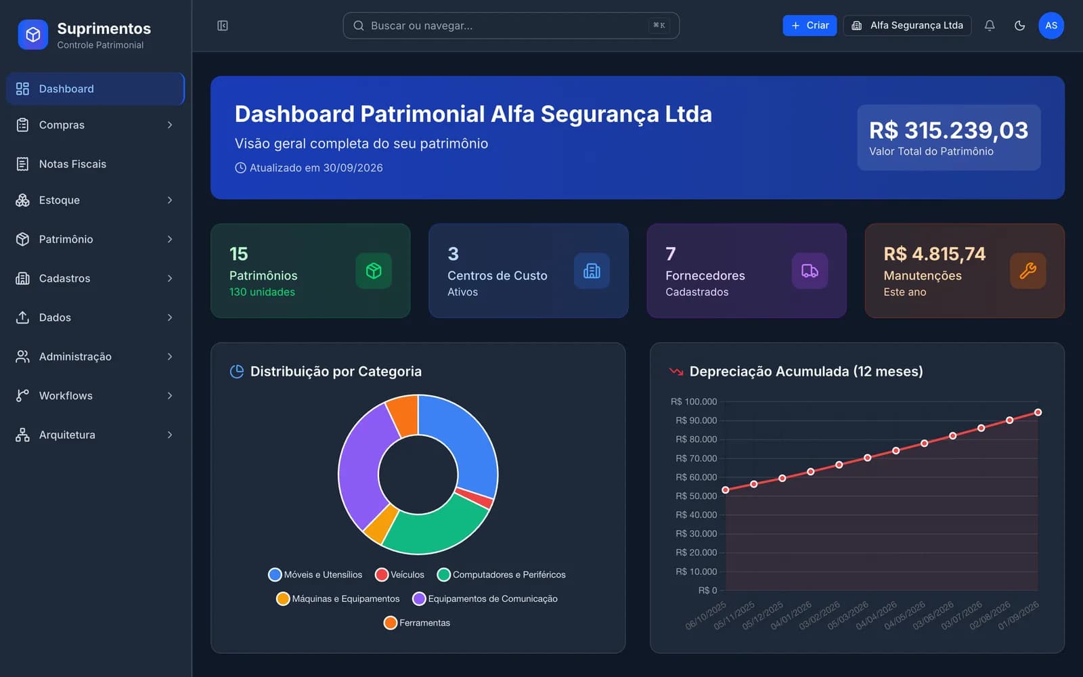Expand the Patrimônio submenu chevron
This screenshot has height=677, width=1083.
[170, 240]
